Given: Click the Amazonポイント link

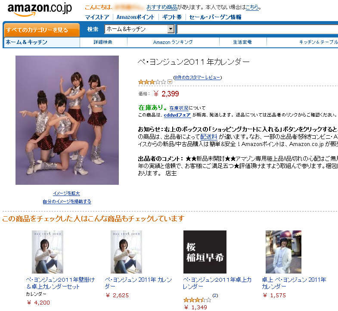Looking at the screenshot, I should tap(136, 17).
